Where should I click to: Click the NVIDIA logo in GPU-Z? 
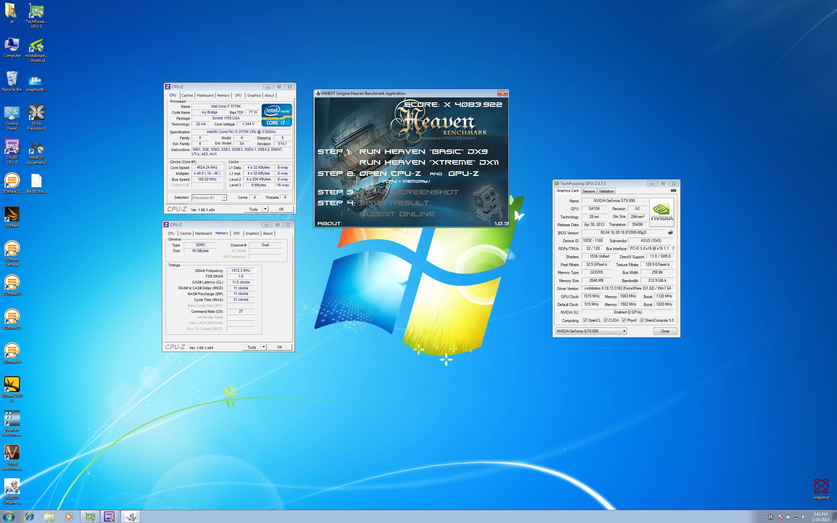[661, 212]
